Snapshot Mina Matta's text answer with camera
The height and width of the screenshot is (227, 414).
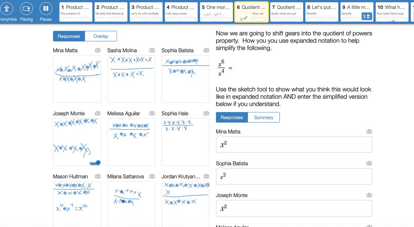coord(369,131)
